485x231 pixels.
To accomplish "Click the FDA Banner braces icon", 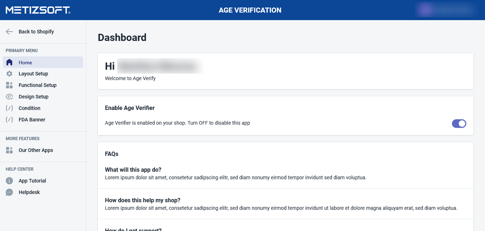I will [9, 120].
